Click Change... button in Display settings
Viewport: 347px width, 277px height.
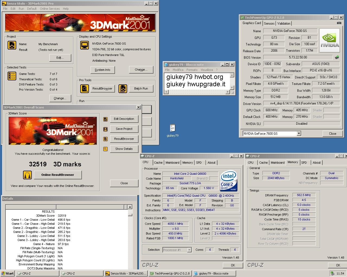tap(141, 70)
